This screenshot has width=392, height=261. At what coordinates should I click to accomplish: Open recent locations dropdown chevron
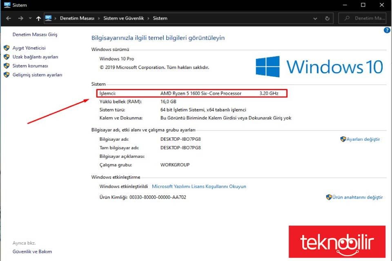click(30, 18)
